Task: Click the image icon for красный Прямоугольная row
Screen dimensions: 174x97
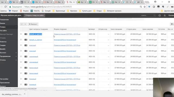Action: (26, 45)
